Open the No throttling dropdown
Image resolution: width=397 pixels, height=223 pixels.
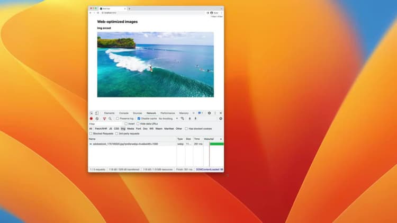coord(168,119)
